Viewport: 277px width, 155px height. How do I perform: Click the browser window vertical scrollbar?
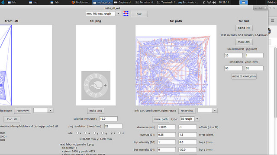[276, 83]
